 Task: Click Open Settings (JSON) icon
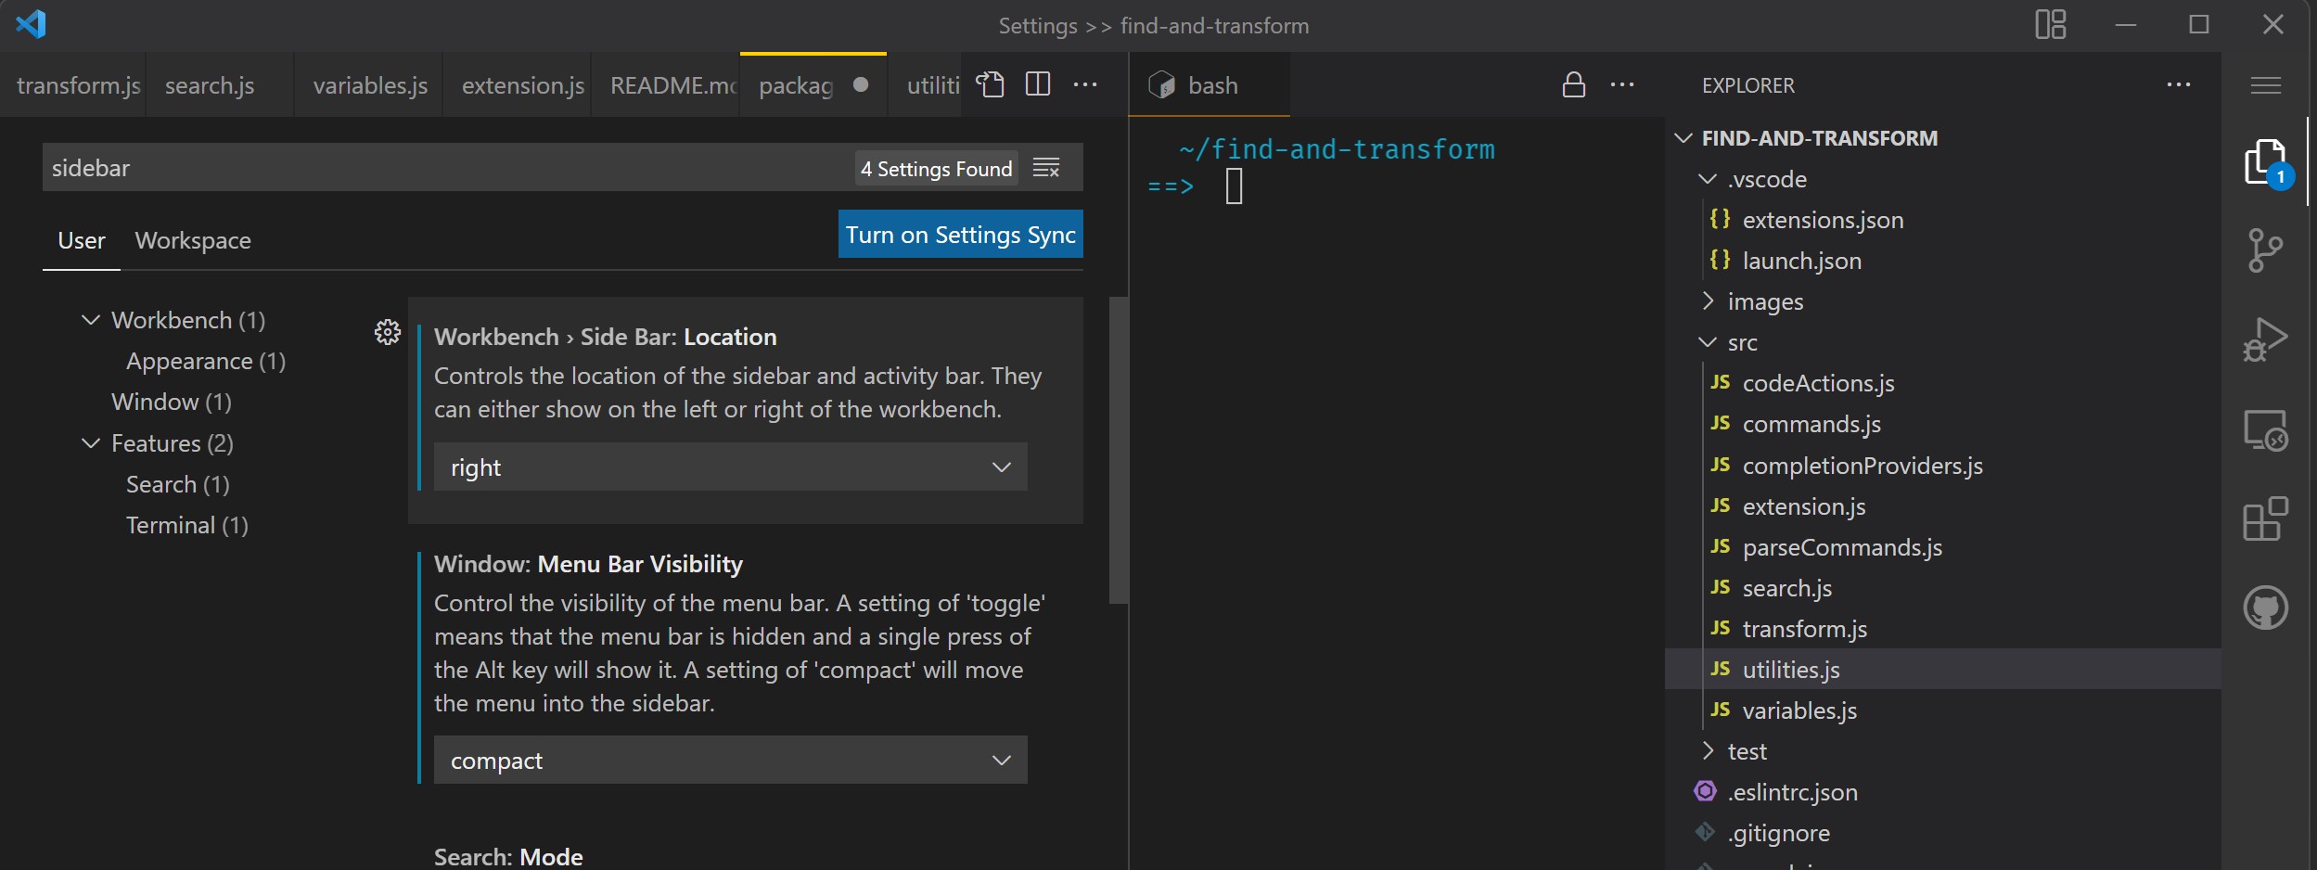pos(991,85)
